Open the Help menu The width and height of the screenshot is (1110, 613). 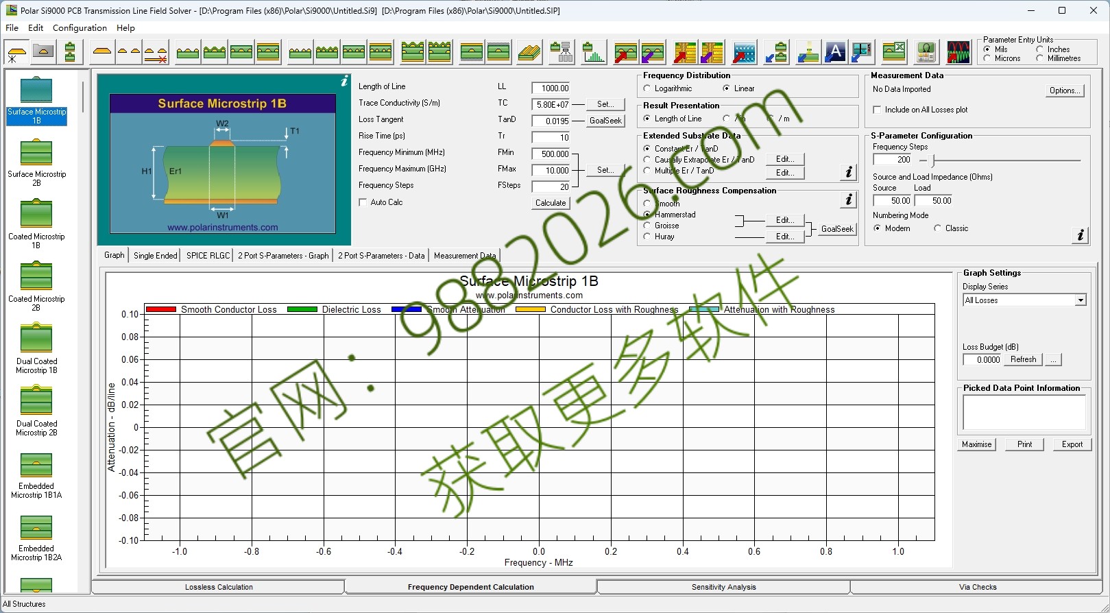tap(125, 28)
